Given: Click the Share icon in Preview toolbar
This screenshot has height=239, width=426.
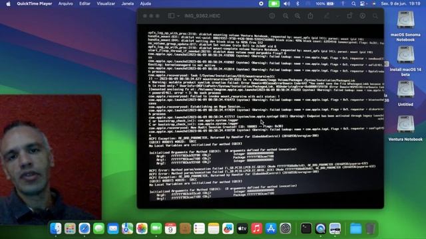Looking at the screenshot, I should (311, 16).
